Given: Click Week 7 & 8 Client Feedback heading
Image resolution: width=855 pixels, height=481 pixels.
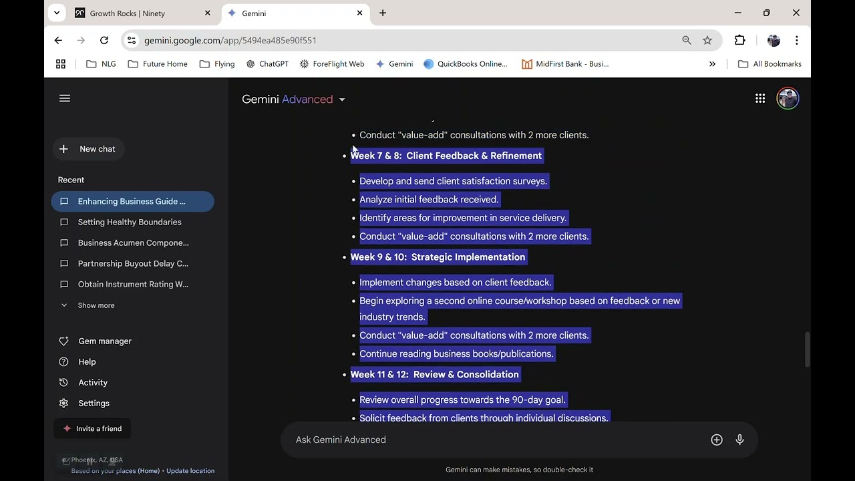Looking at the screenshot, I should (x=446, y=156).
